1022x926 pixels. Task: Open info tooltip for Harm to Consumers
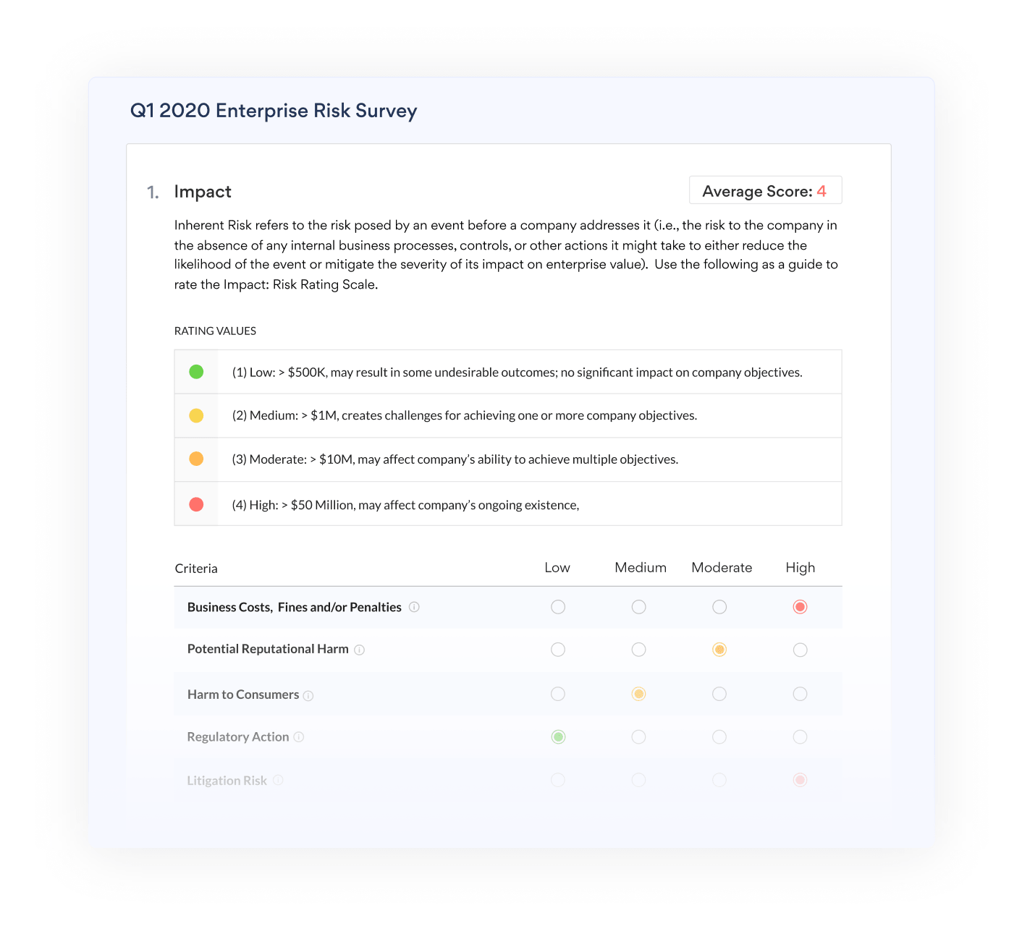[308, 695]
